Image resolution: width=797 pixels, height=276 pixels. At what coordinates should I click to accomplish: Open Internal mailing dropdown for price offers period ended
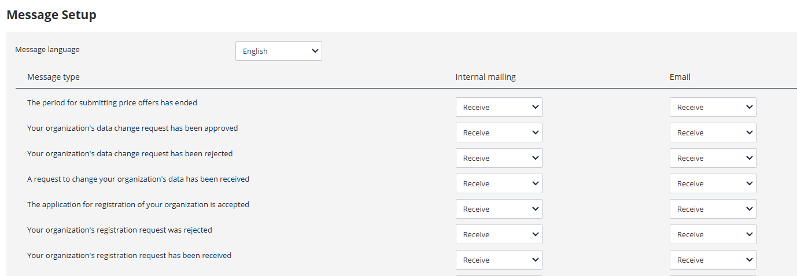point(499,107)
